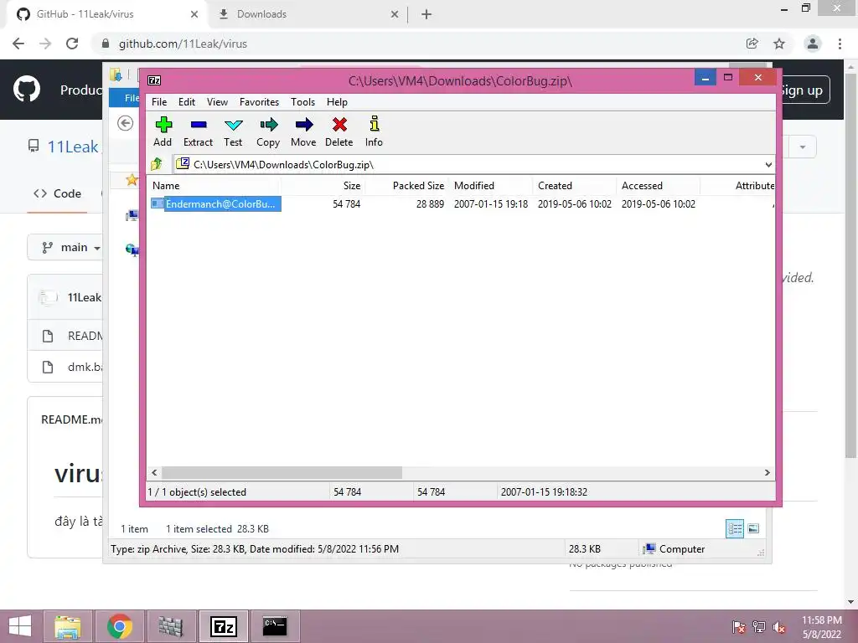Choose the Move toolbar icon
Screen dimensions: 858x643
click(303, 131)
